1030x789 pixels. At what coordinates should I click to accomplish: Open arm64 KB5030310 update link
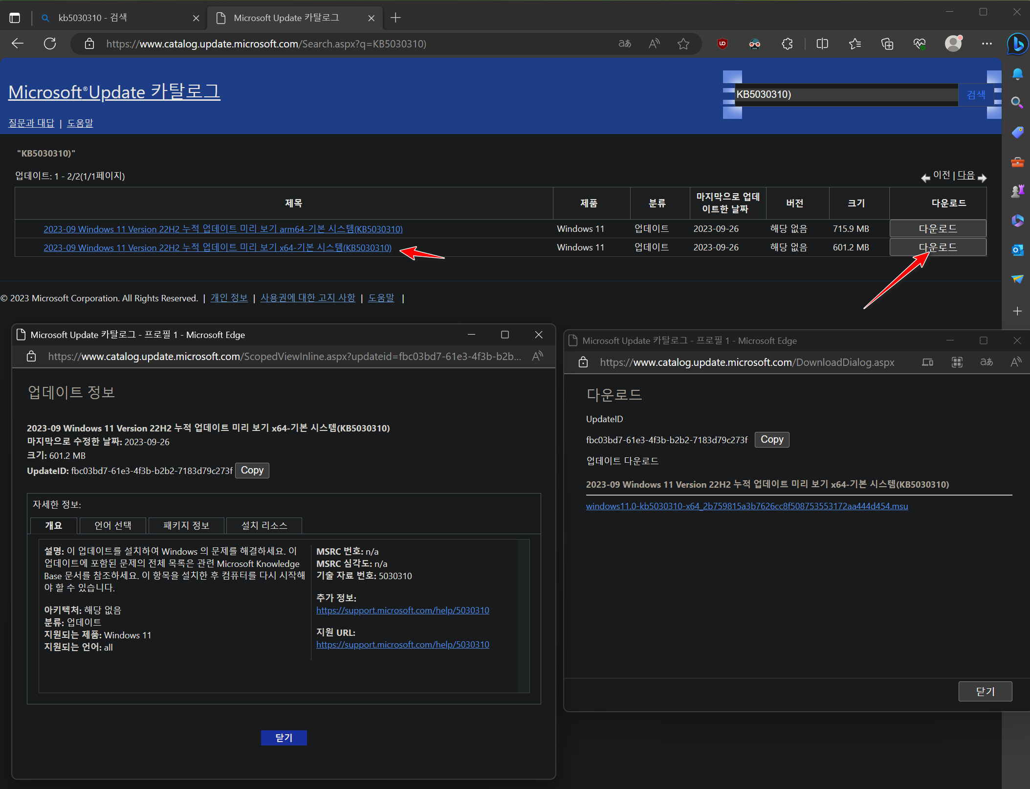click(223, 229)
